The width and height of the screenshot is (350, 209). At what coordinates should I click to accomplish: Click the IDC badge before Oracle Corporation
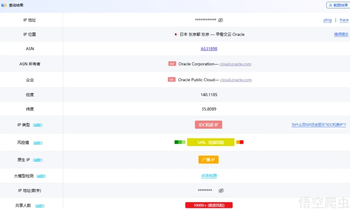click(x=172, y=64)
